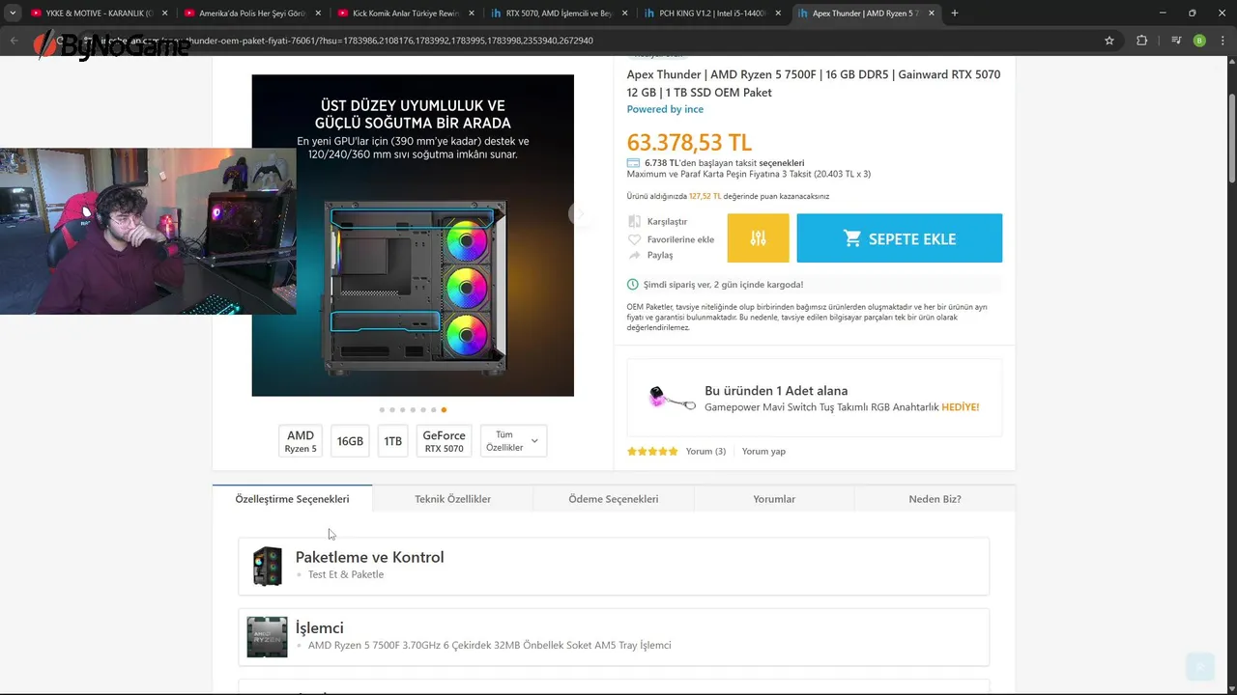Click the Paylaş share arrow icon
The width and height of the screenshot is (1237, 695).
tap(634, 255)
